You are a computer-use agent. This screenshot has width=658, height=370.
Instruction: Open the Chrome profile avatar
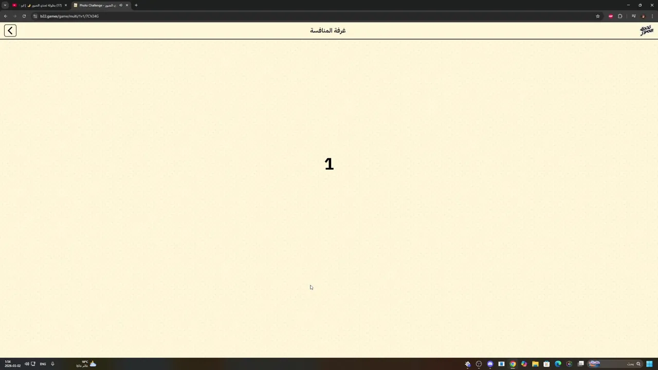[x=643, y=16]
